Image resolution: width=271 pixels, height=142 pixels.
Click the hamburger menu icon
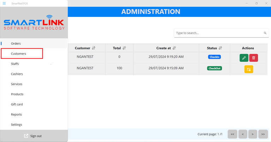pyautogui.click(x=4, y=3)
